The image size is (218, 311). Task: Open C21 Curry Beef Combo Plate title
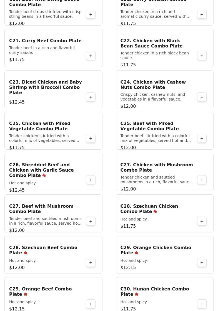(45, 41)
